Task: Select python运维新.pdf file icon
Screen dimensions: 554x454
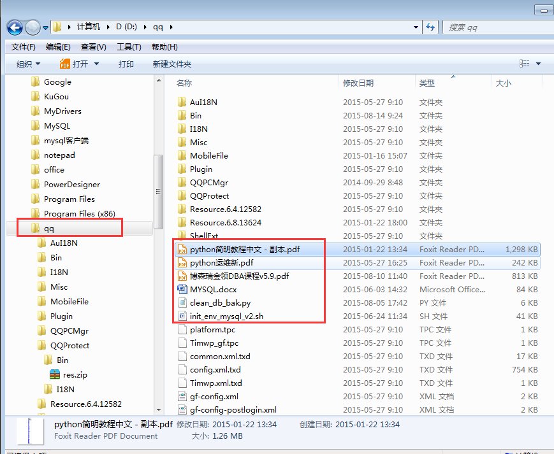Action: pyautogui.click(x=182, y=263)
